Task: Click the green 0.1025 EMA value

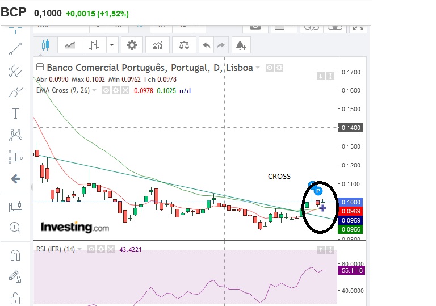Action: coord(166,91)
